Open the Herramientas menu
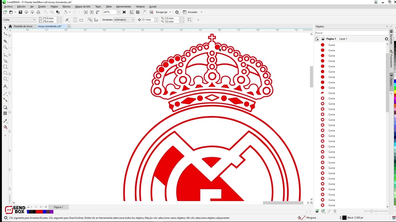396x222 pixels. (123, 6)
